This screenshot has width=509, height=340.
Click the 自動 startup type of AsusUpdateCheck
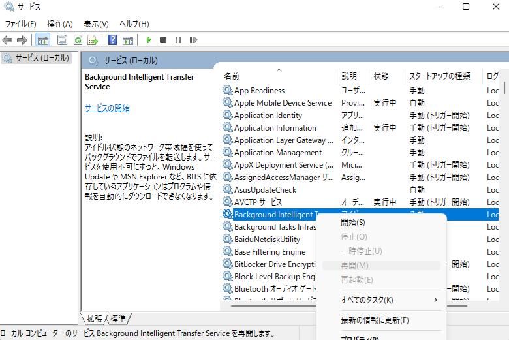click(417, 190)
